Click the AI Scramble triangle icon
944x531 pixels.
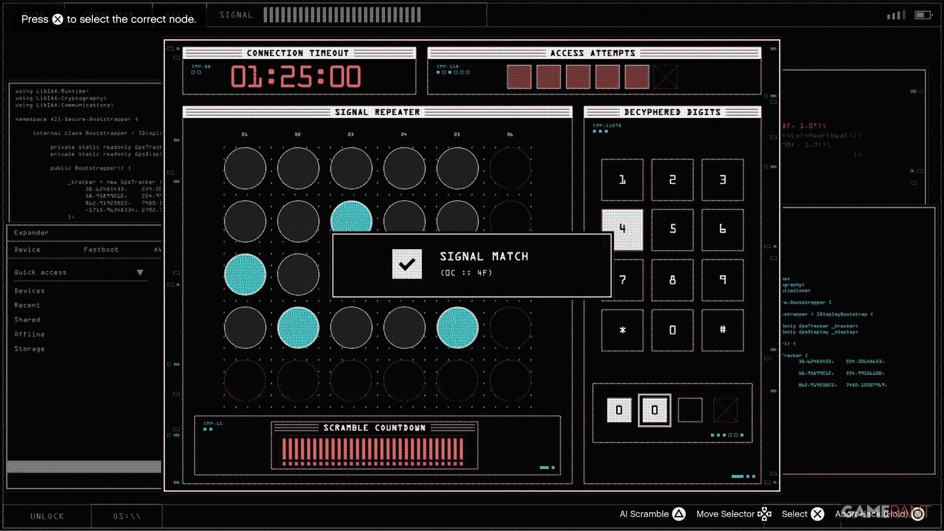[678, 514]
